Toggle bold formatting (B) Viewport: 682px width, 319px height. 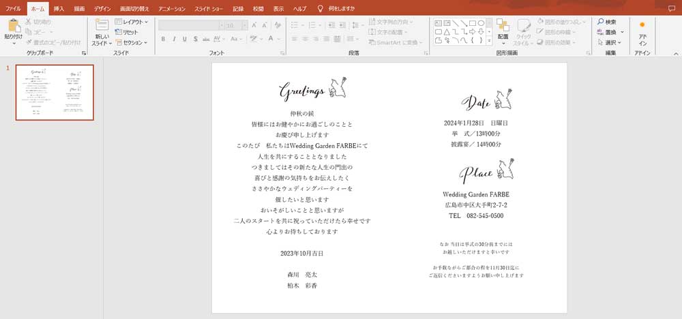(x=164, y=39)
